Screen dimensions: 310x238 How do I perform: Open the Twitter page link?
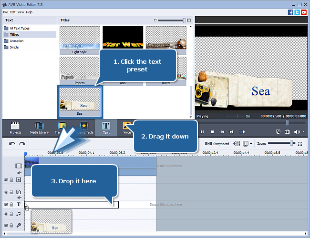point(297,12)
